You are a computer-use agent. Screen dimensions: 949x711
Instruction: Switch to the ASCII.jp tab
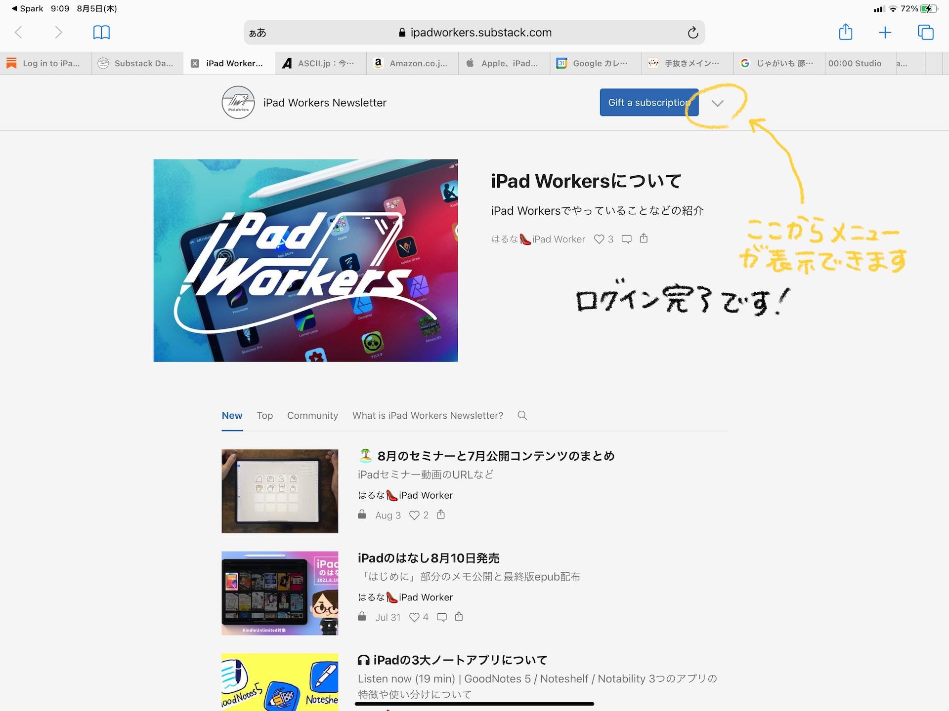(321, 63)
